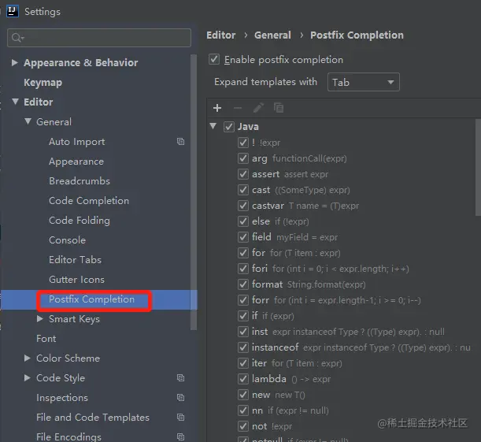Screen dimensions: 481x442
Task: Toggle Enable postfix completion checkbox
Action: [x=214, y=59]
